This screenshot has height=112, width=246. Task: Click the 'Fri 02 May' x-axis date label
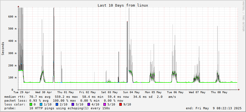click(87, 92)
